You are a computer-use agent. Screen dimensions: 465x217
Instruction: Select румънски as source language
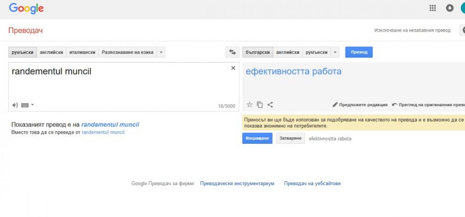point(22,52)
